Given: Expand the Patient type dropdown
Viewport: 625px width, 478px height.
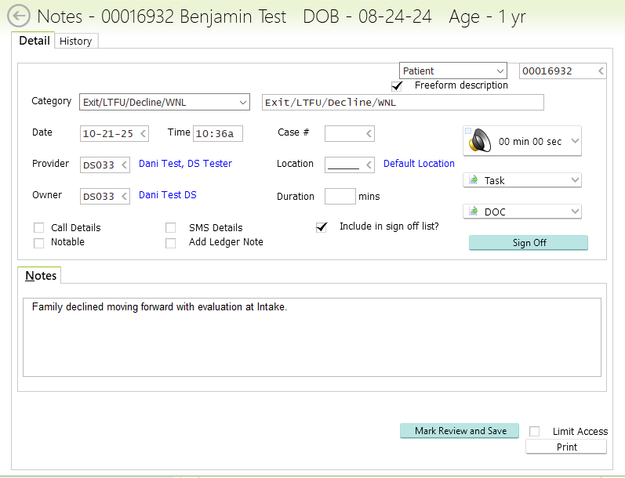Looking at the screenshot, I should click(x=500, y=71).
